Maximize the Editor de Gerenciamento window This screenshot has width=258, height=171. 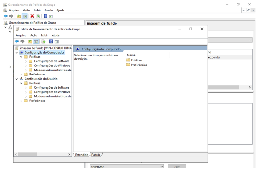coord(190,29)
